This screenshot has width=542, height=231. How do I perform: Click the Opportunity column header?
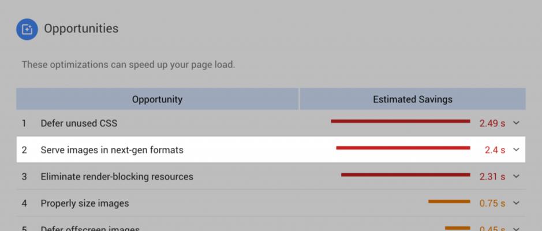pos(157,99)
